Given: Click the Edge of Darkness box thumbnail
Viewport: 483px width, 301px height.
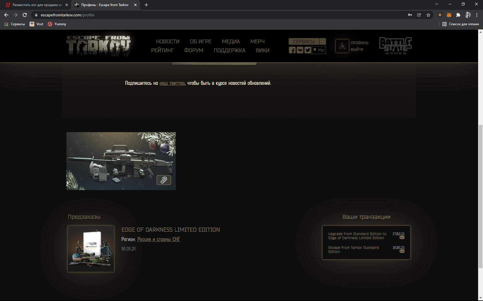Looking at the screenshot, I should [x=91, y=249].
